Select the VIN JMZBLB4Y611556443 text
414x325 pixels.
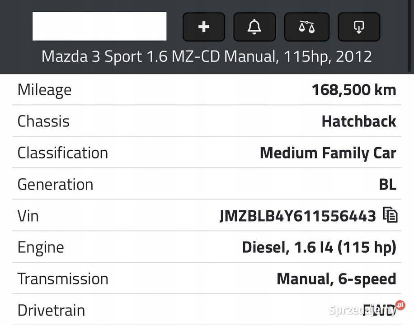click(298, 216)
